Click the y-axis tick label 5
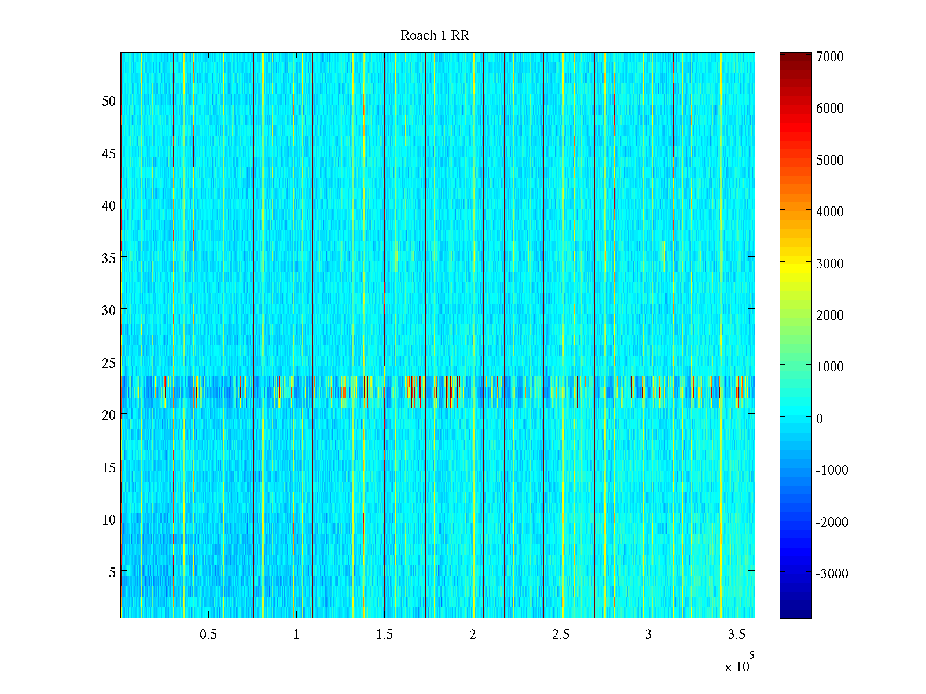The width and height of the screenshot is (926, 694). pos(112,573)
